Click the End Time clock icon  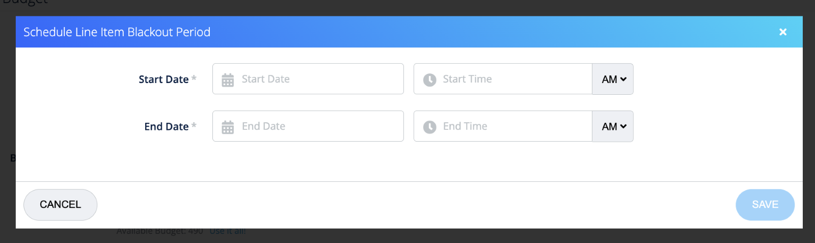(x=430, y=127)
